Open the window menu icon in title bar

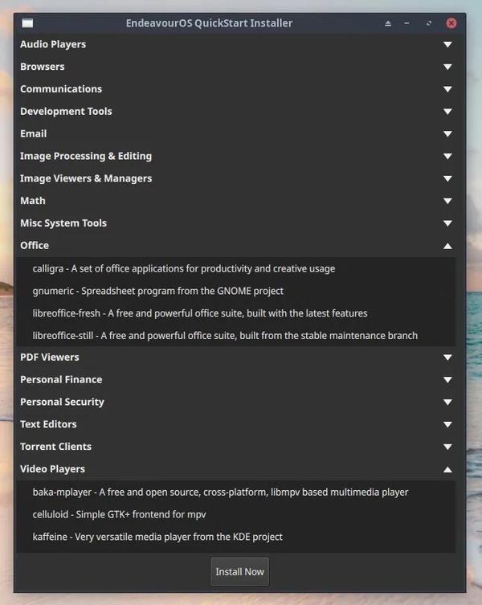[27, 23]
